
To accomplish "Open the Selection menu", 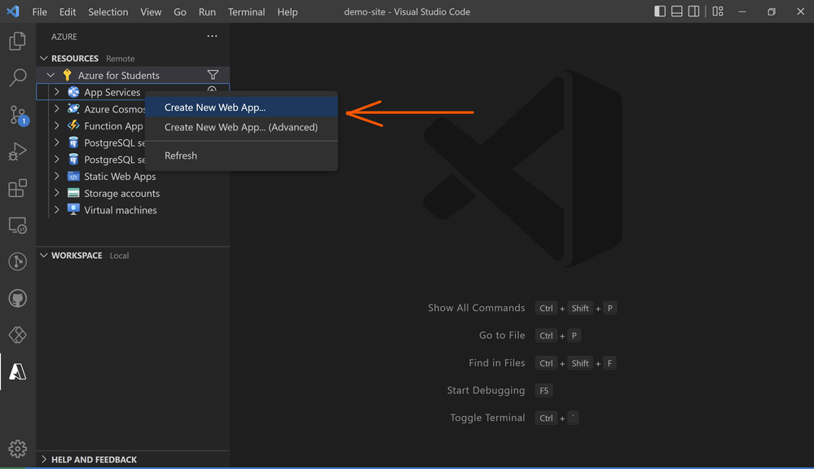I will pyautogui.click(x=108, y=11).
